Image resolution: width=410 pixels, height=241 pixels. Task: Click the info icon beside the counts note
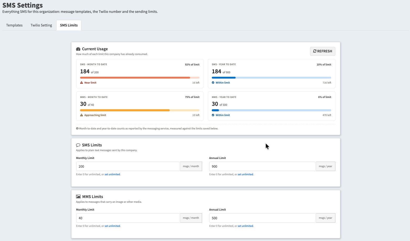[x=77, y=128]
